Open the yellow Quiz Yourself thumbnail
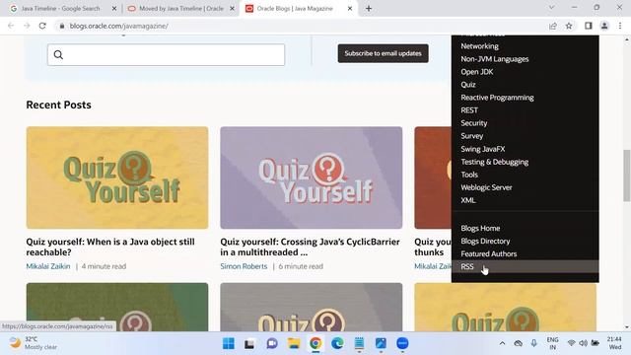This screenshot has width=631, height=355. pyautogui.click(x=117, y=177)
